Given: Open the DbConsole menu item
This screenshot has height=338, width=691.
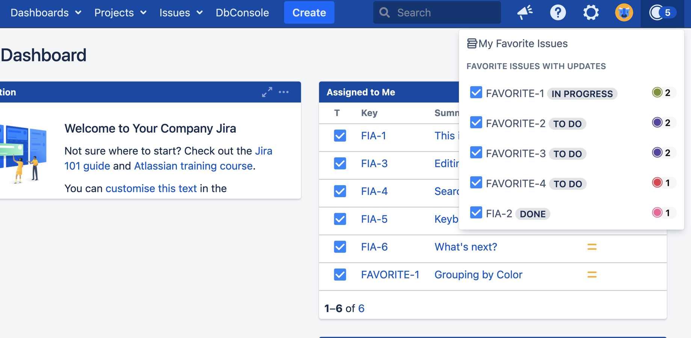Looking at the screenshot, I should [242, 12].
